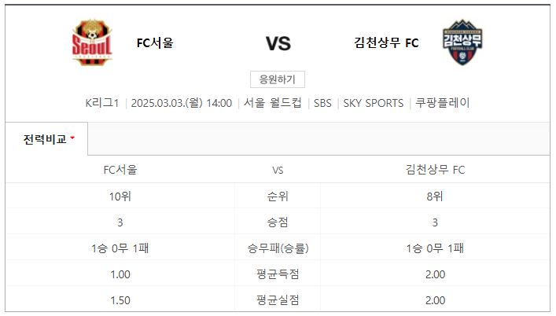The image size is (556, 316).
Task: Click the large VS text in header
Action: 278,43
